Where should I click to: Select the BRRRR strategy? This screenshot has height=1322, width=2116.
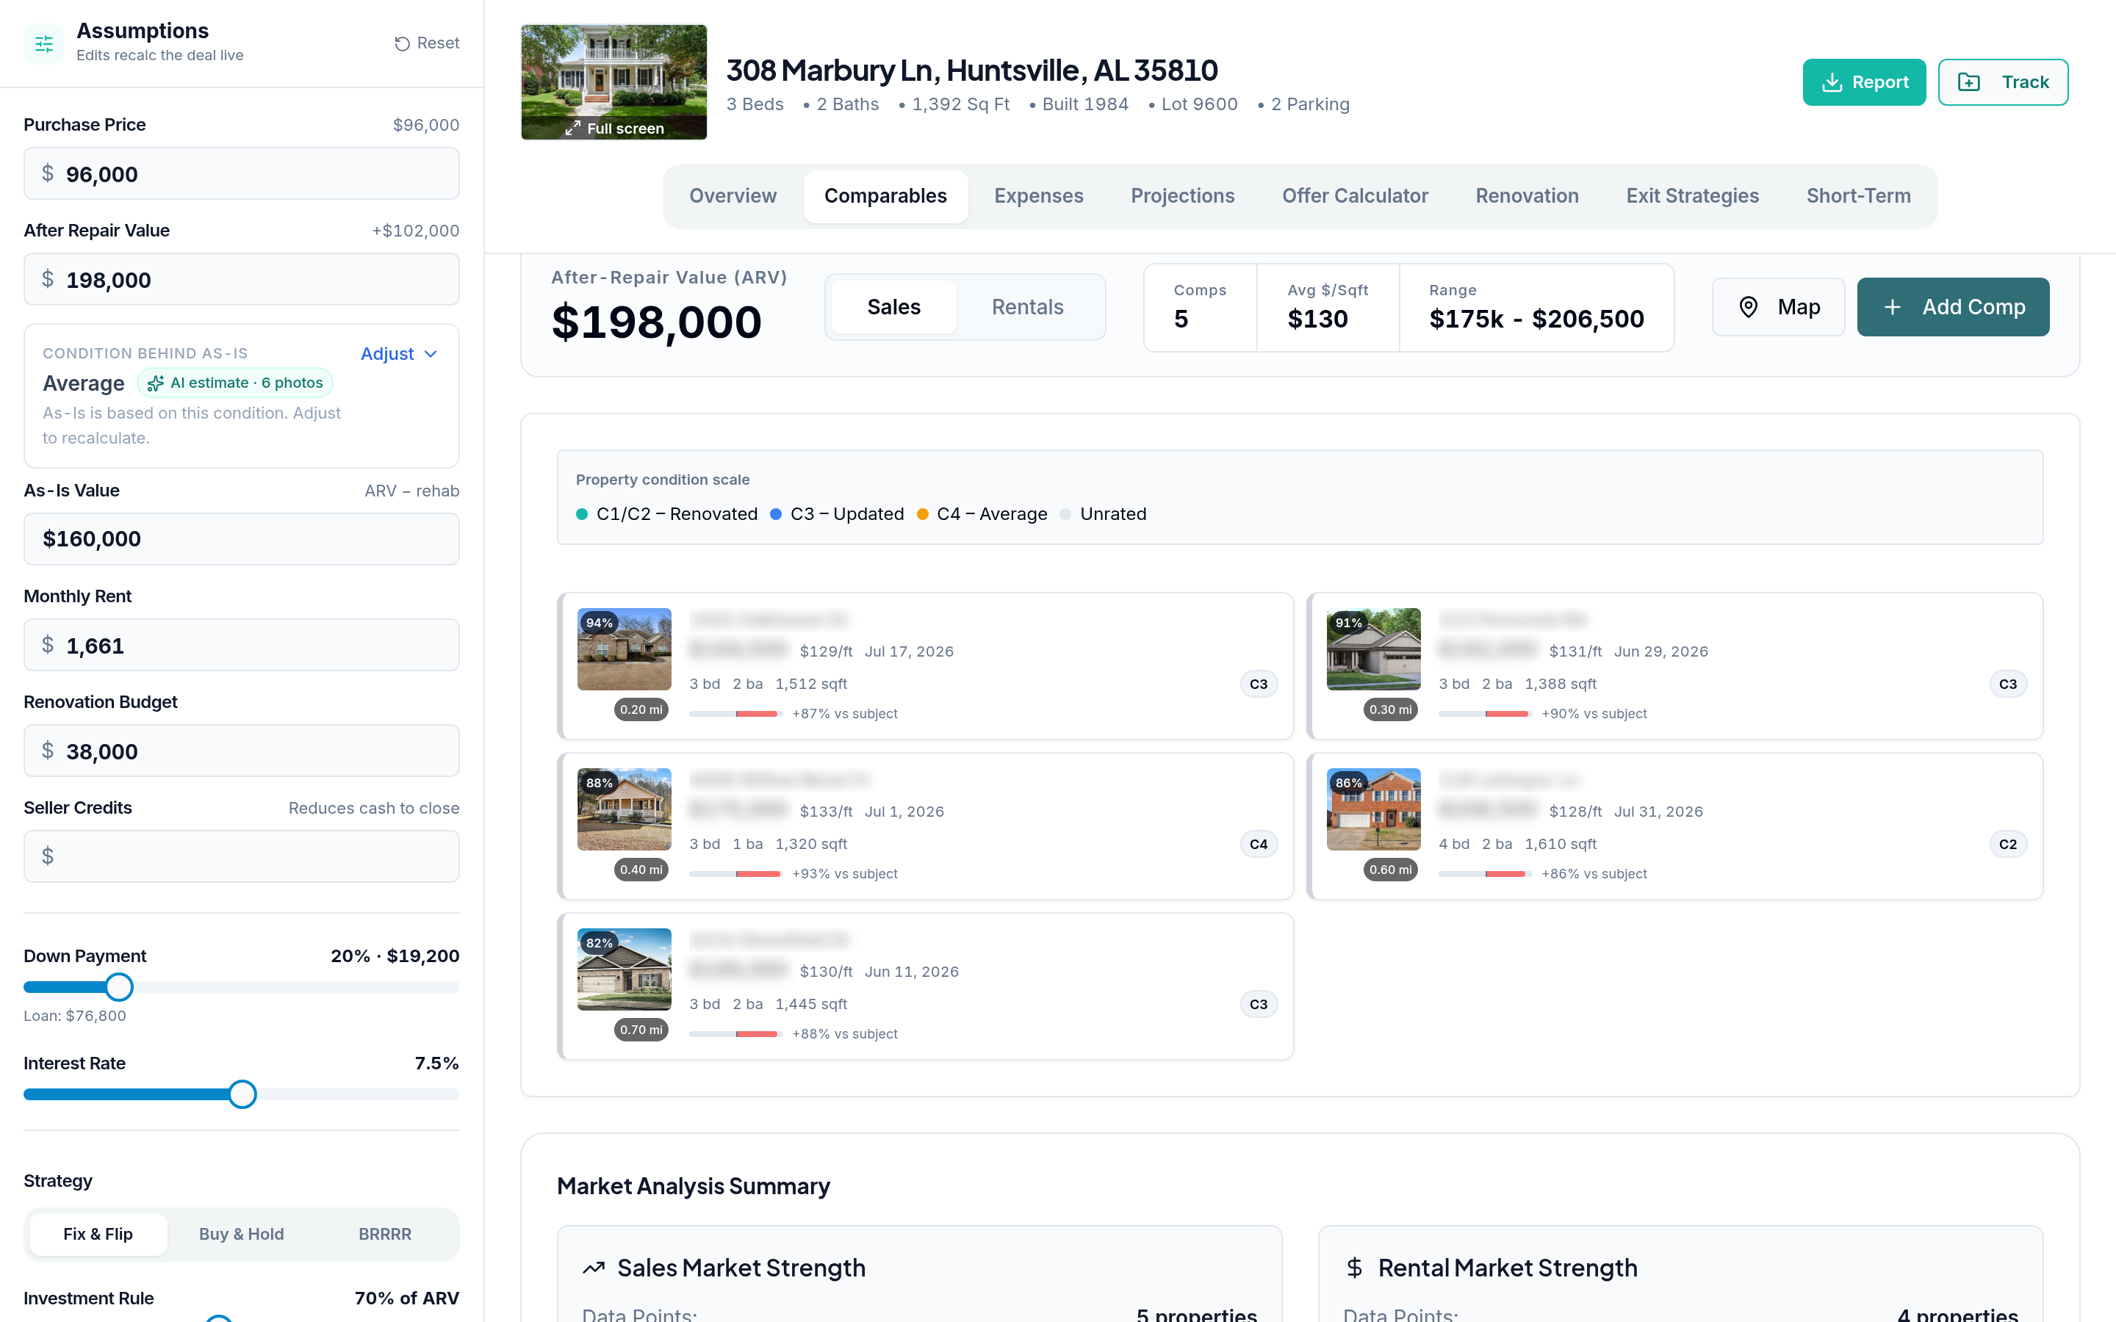coord(385,1234)
